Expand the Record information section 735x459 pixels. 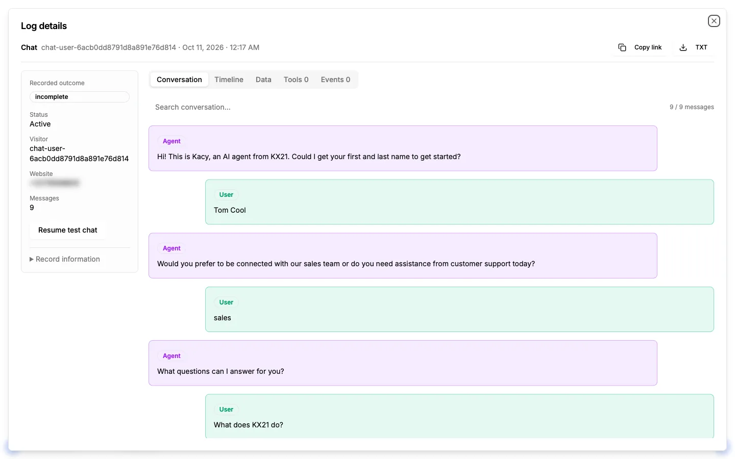click(x=65, y=259)
